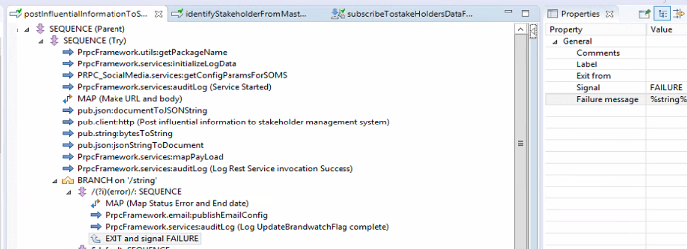Open subscribeTostakeHoldersDataF... editor tab
The width and height of the screenshot is (687, 249).
point(402,14)
